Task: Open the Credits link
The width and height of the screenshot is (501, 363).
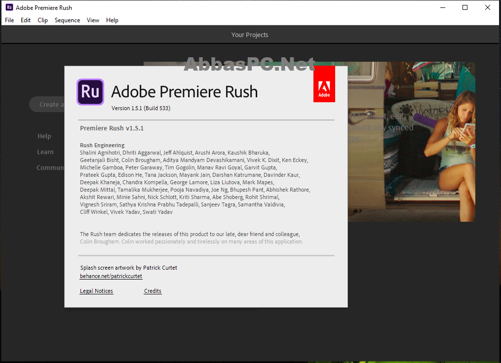Action: (x=153, y=291)
